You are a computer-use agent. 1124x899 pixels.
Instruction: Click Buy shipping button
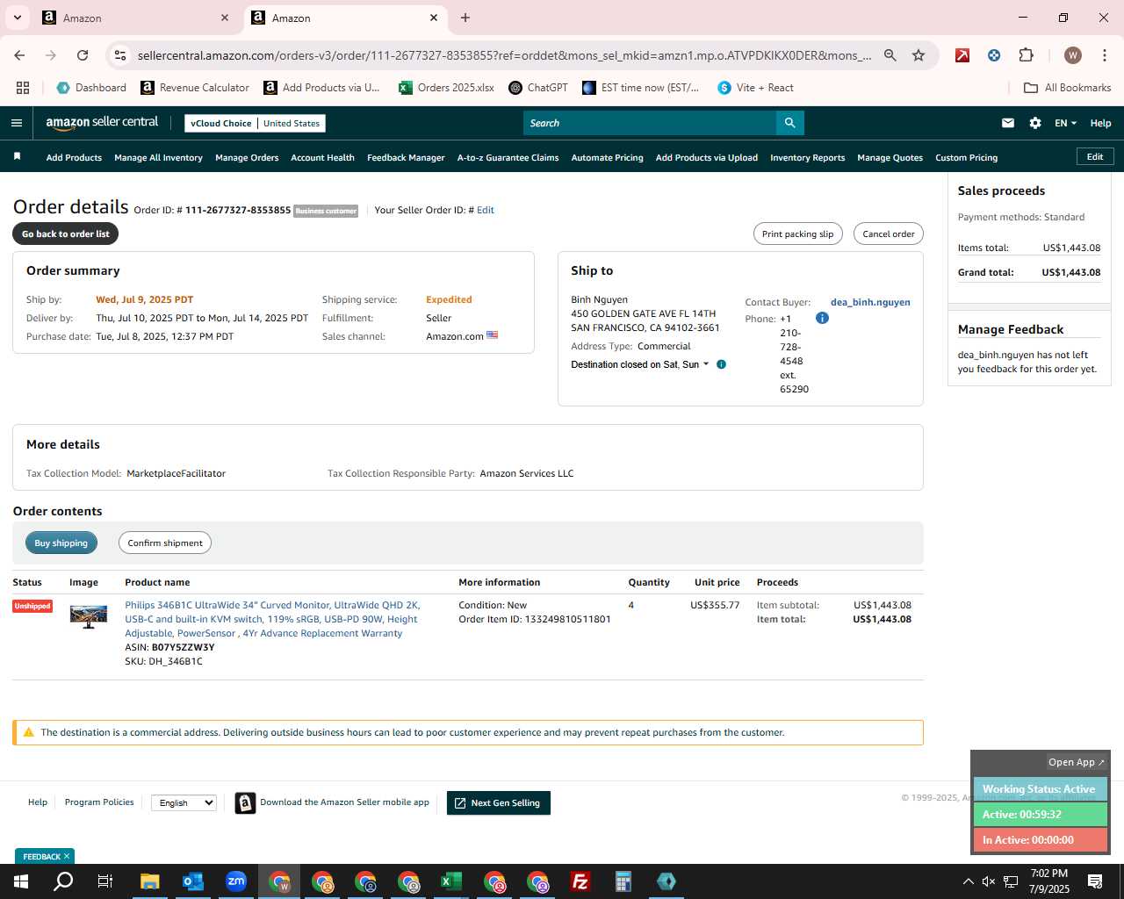pyautogui.click(x=61, y=543)
